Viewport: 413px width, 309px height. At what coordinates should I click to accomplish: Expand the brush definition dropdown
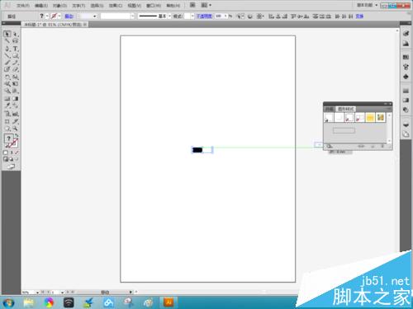pos(169,16)
